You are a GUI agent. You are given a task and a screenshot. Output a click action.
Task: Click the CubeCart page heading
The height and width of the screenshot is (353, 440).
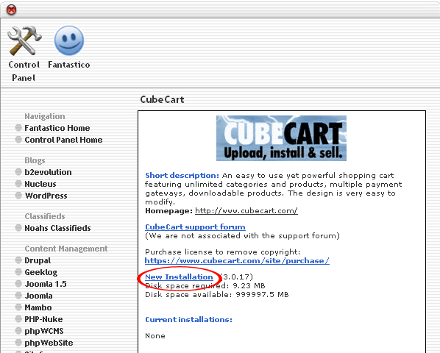162,99
